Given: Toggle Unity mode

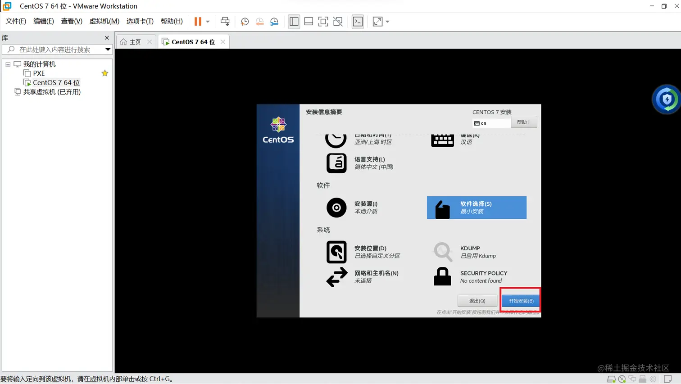Looking at the screenshot, I should (x=338, y=22).
